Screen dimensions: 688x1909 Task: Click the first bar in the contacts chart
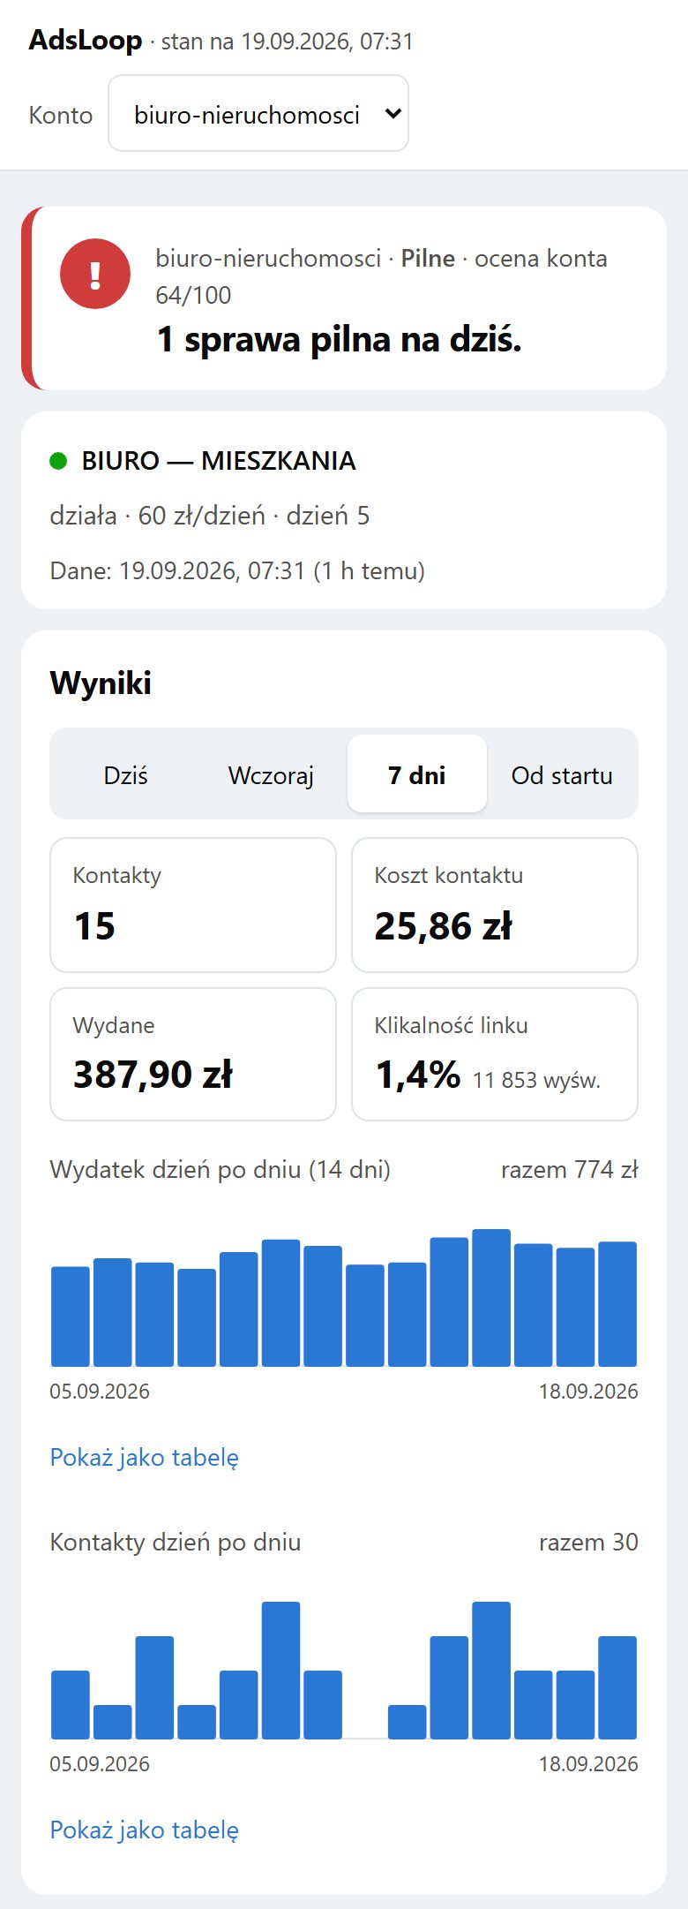point(71,1705)
